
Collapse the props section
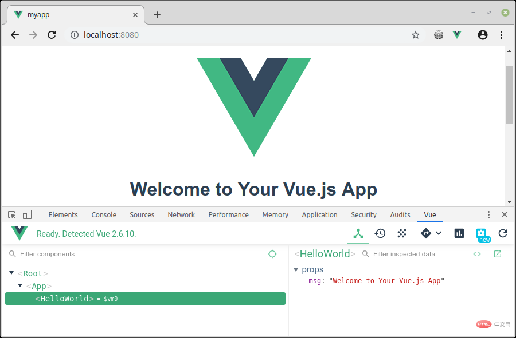tap(296, 270)
